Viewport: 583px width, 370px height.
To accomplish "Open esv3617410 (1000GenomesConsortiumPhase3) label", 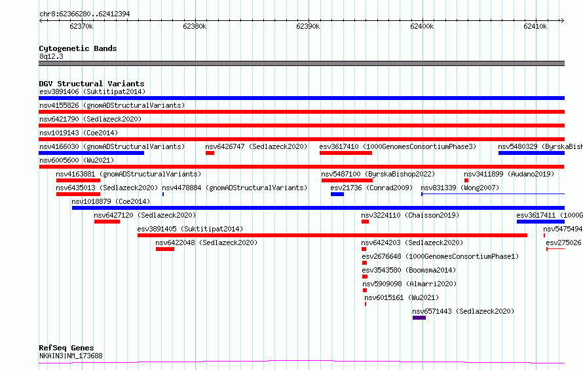I will click(x=398, y=146).
